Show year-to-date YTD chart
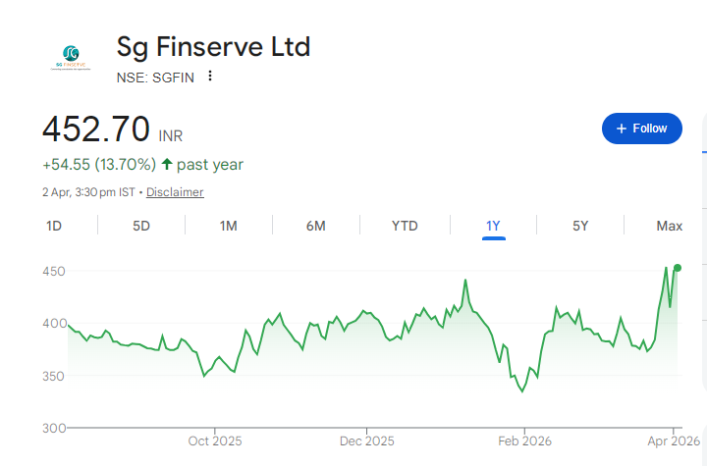The height and width of the screenshot is (466, 707). click(405, 226)
